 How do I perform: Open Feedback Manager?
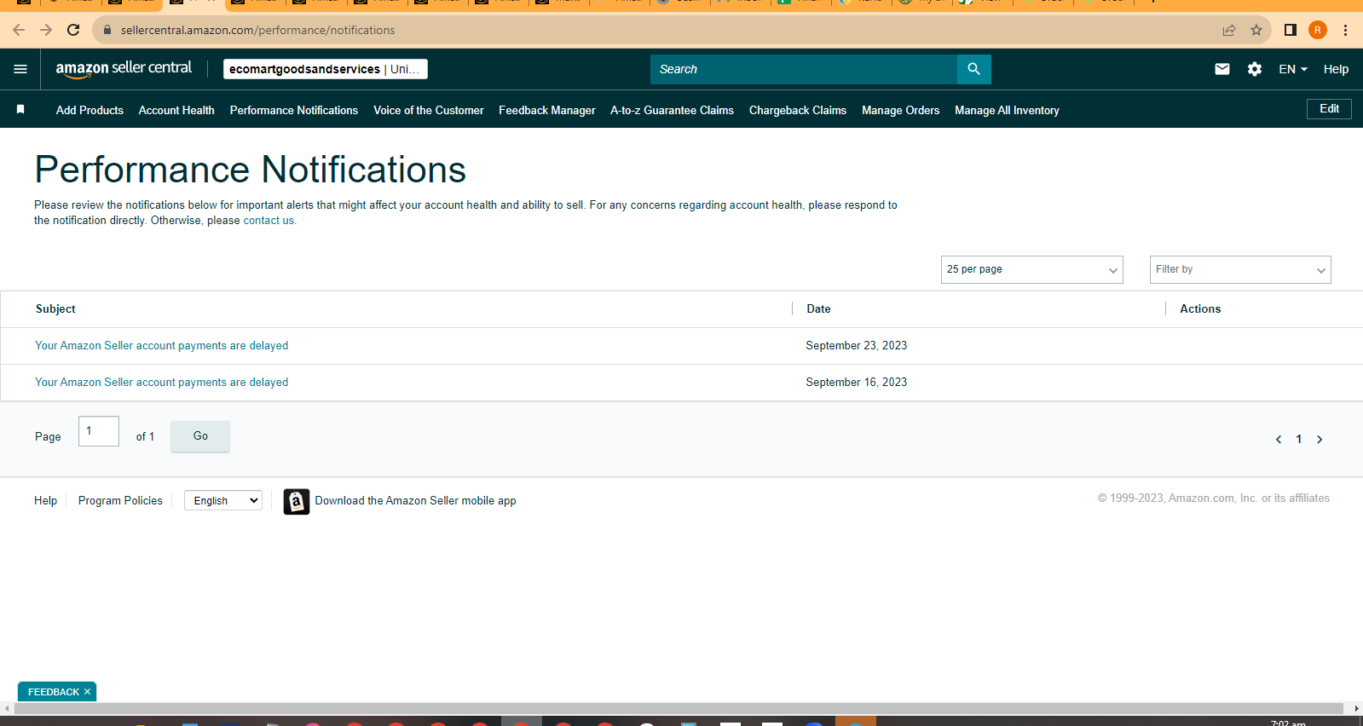(x=547, y=110)
